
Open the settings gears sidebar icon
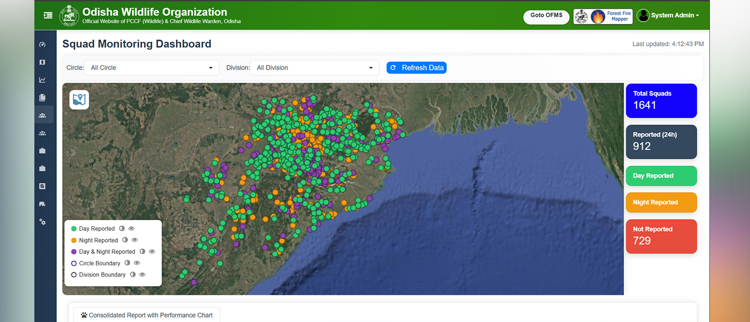pyautogui.click(x=42, y=221)
